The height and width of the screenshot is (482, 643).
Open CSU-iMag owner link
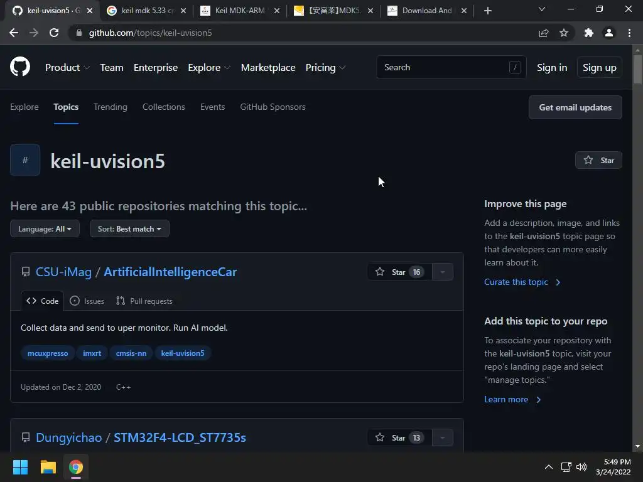(63, 272)
